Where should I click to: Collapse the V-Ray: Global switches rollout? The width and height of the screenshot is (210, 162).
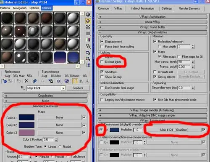[152, 32]
